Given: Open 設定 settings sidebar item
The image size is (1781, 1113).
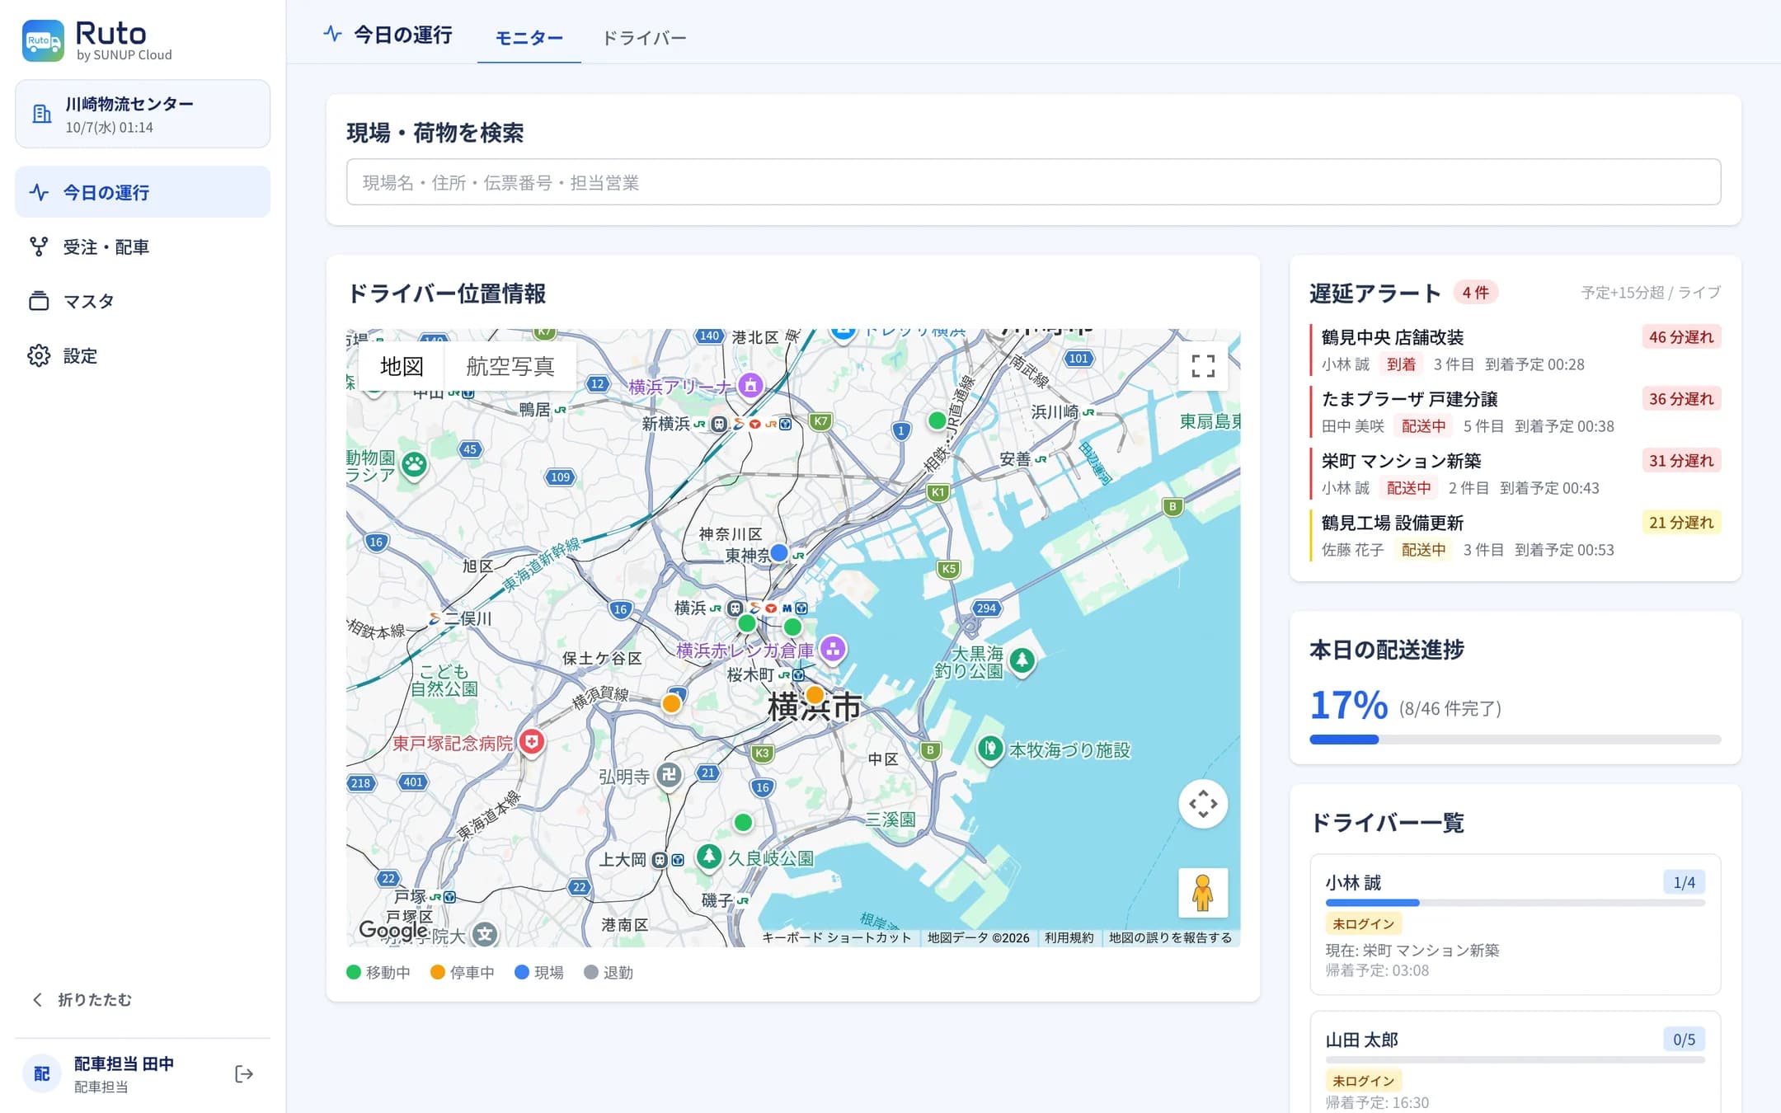Looking at the screenshot, I should (143, 355).
